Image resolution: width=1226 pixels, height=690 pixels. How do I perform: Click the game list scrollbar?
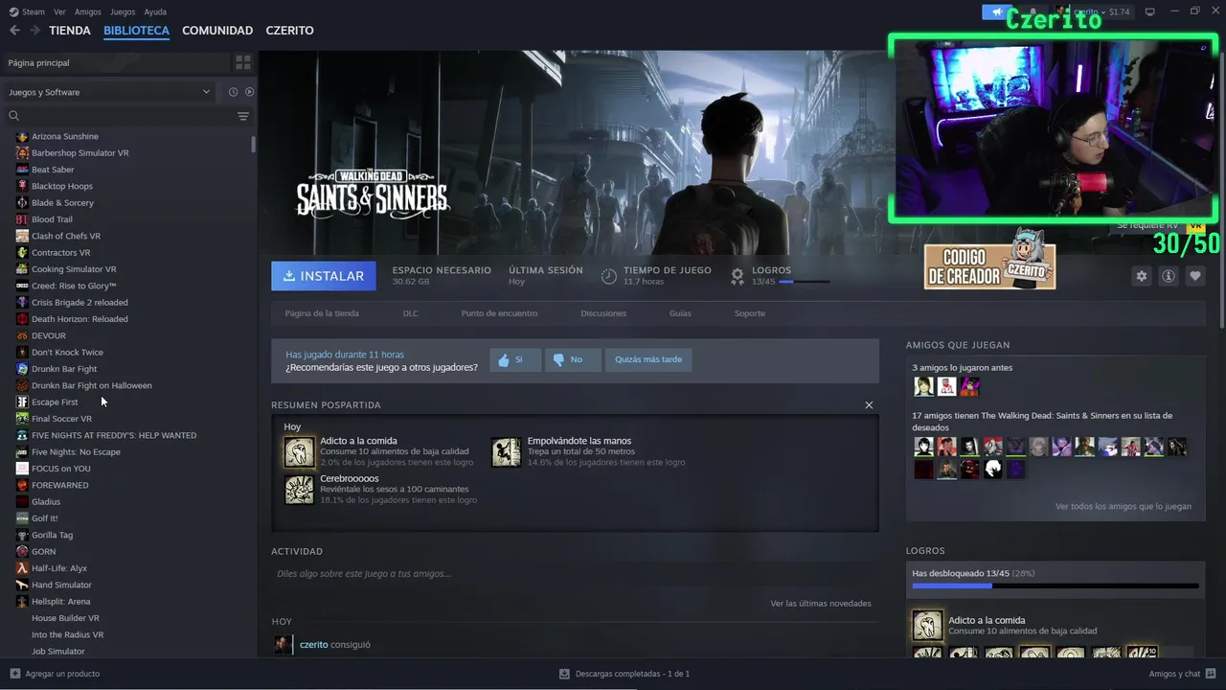pyautogui.click(x=253, y=144)
